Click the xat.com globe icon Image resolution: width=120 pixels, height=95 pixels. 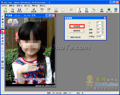point(109,10)
